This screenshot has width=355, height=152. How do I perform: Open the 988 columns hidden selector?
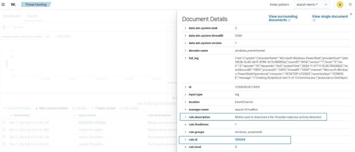click(x=52, y=108)
